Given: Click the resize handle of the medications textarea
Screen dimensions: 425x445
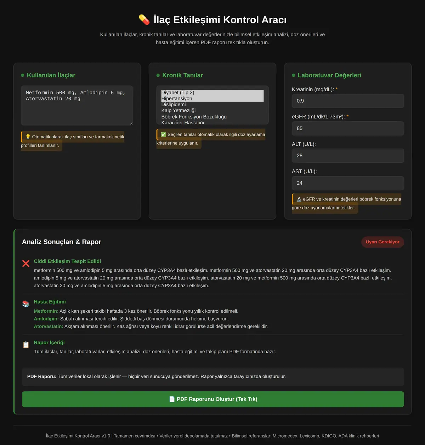Looking at the screenshot, I should [x=131, y=123].
